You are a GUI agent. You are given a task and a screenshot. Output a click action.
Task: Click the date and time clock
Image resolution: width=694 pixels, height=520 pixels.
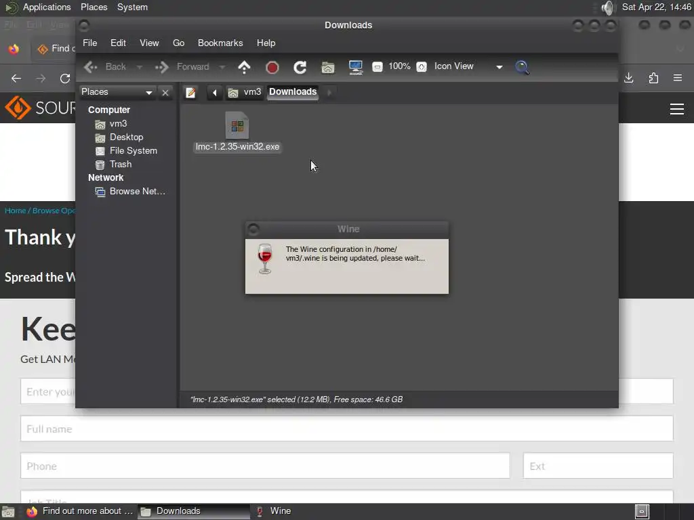(656, 7)
